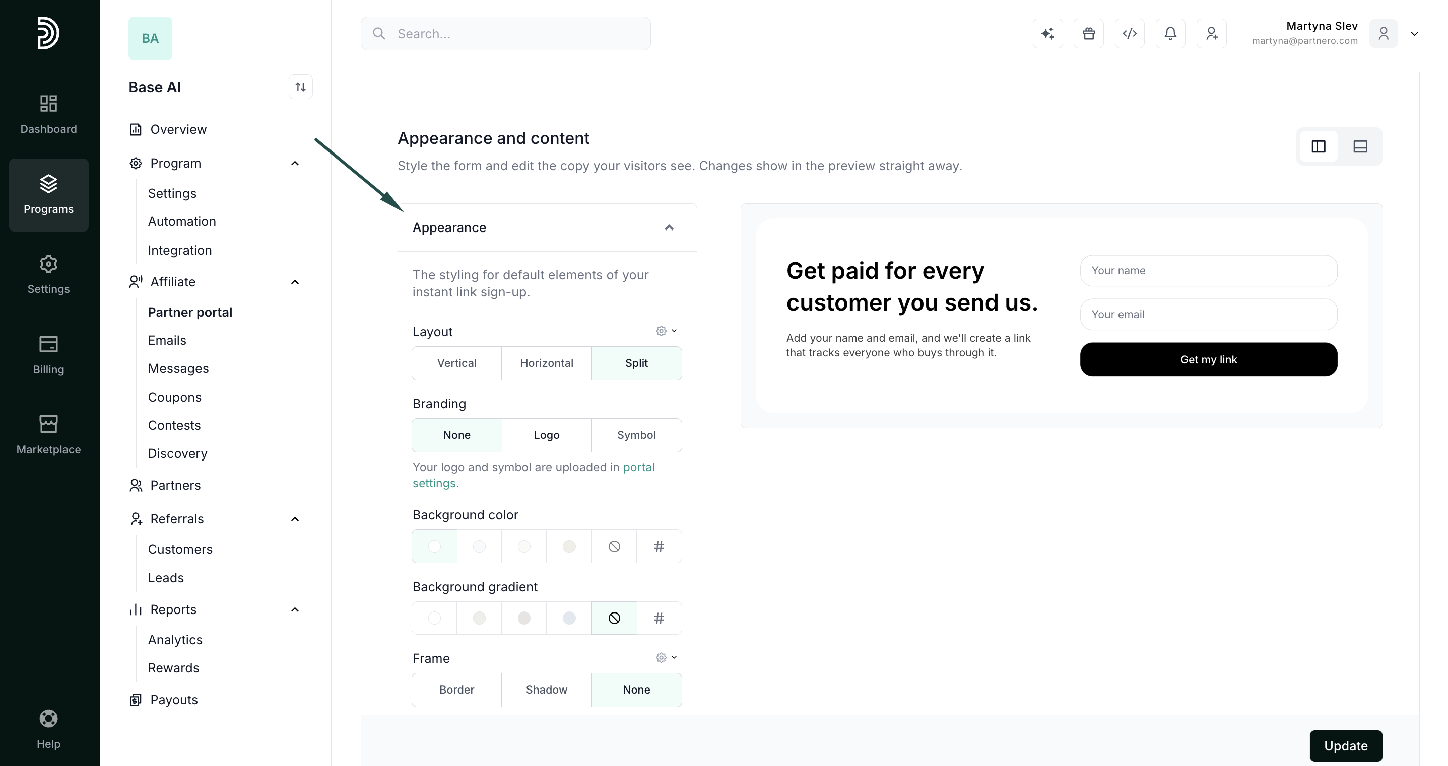Switch to stacked preview layout icon
This screenshot has width=1448, height=766.
pyautogui.click(x=1360, y=146)
